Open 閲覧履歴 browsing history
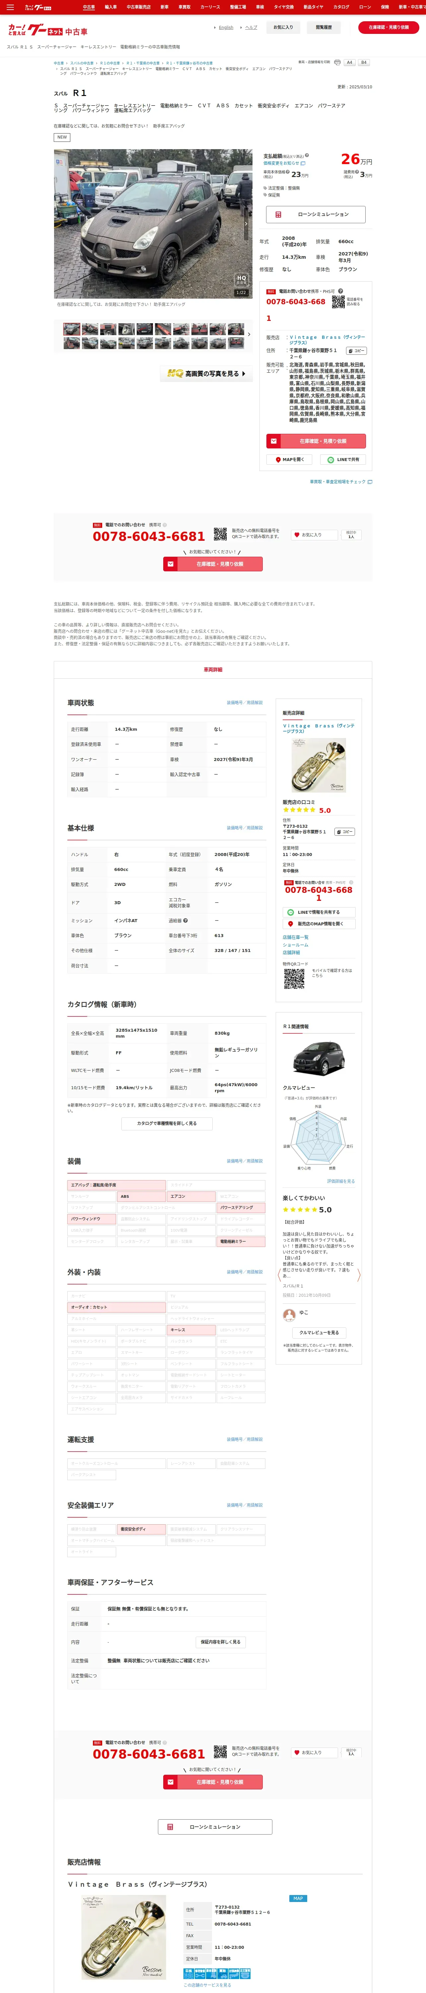 pyautogui.click(x=324, y=27)
